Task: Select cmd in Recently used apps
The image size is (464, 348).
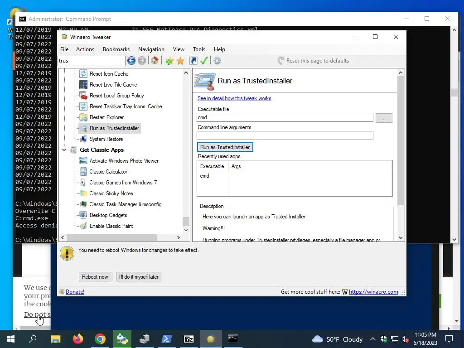Action: click(x=204, y=176)
